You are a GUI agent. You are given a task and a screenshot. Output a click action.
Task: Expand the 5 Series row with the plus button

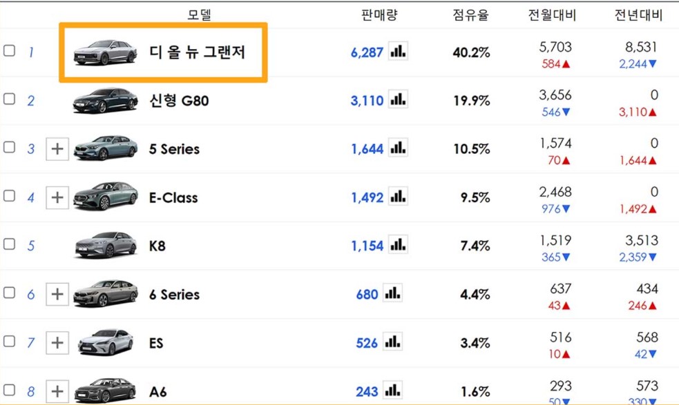click(57, 148)
